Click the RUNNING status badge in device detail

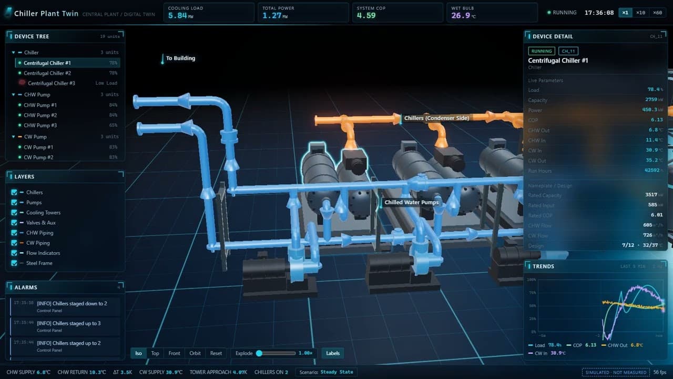pos(542,51)
